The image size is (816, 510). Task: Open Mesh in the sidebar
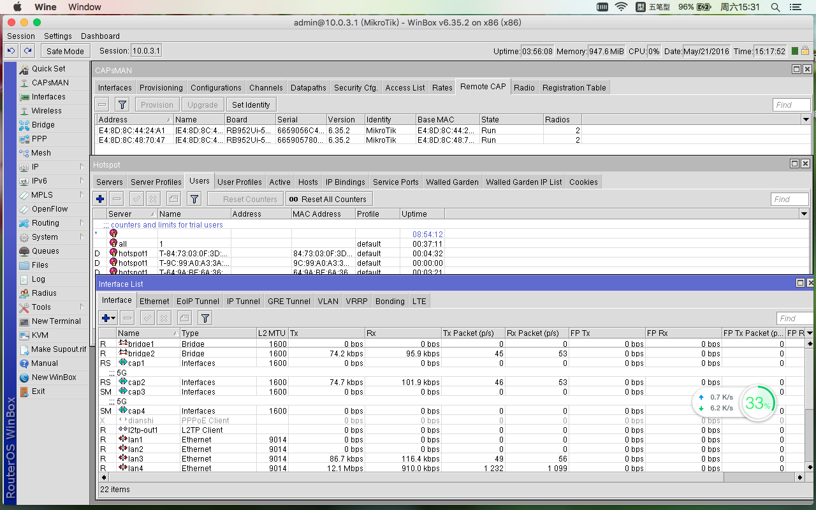41,152
